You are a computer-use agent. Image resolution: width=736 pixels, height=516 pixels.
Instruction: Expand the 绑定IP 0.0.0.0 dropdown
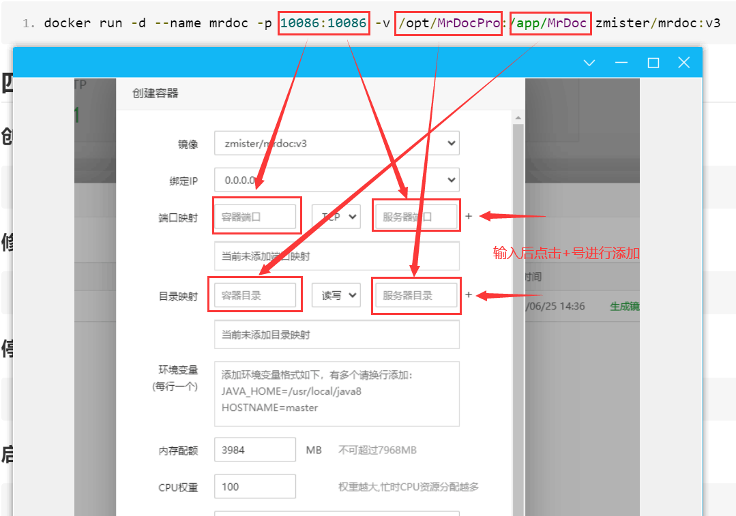coord(336,180)
